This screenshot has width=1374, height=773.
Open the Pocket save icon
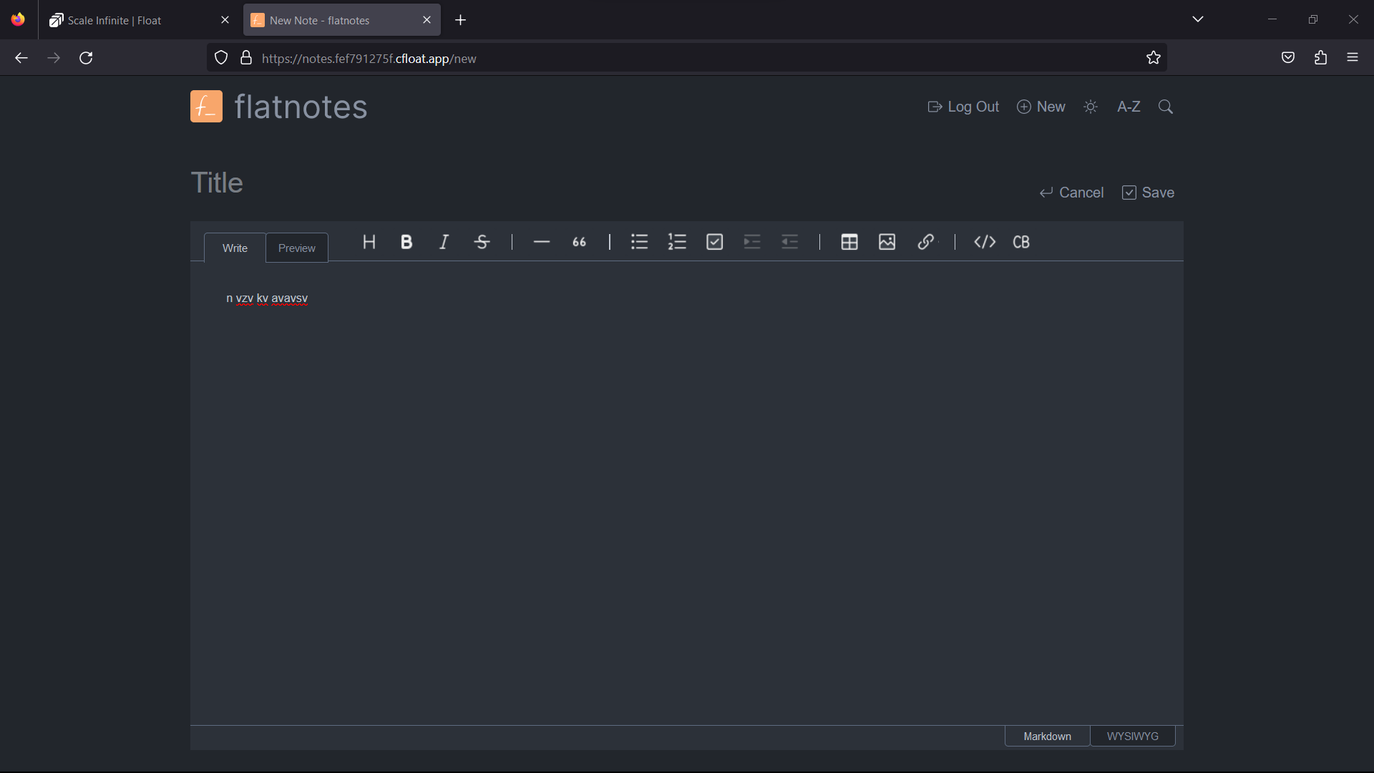[1288, 58]
